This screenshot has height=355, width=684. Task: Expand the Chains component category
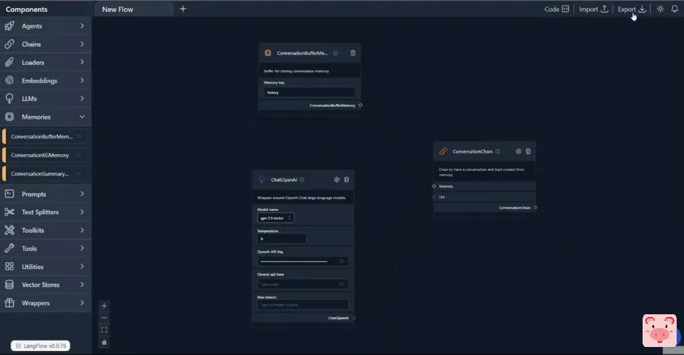click(x=45, y=45)
